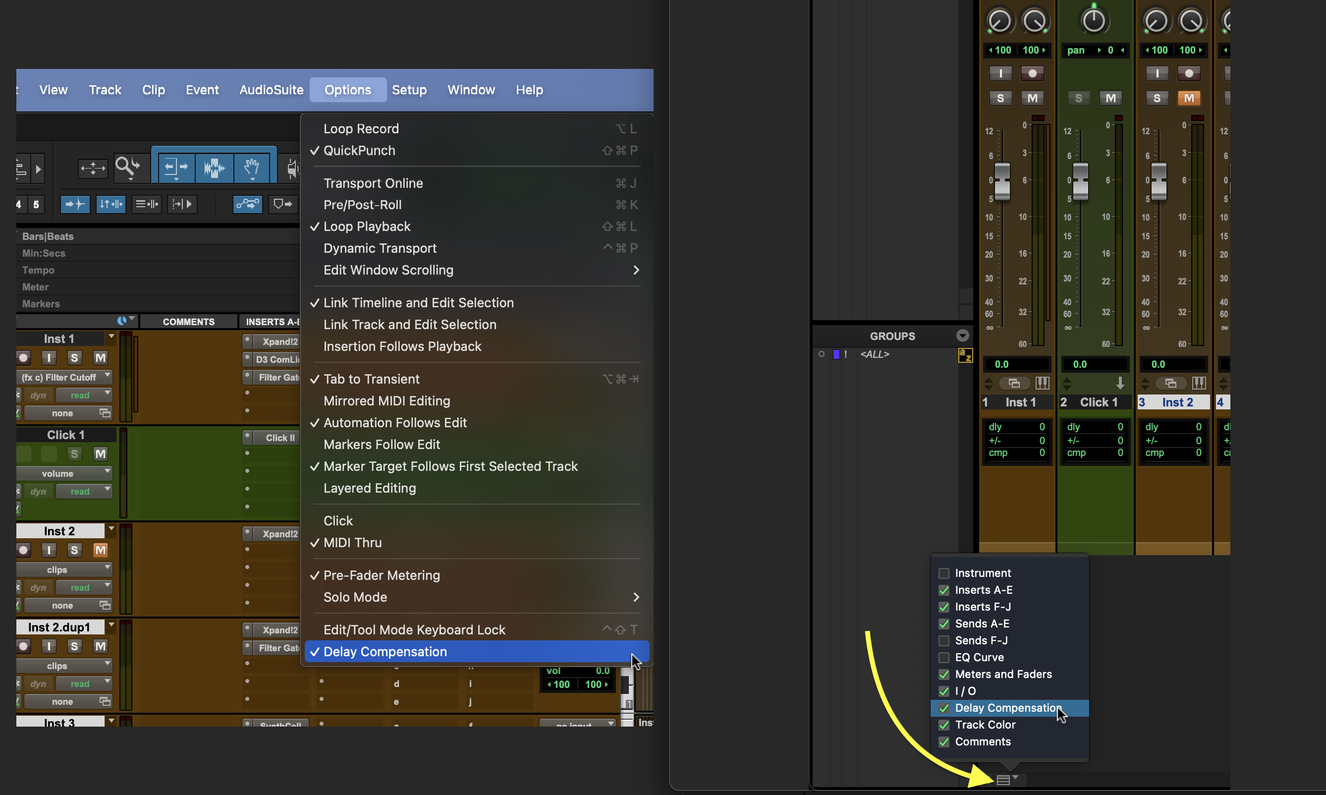Open the AudioSuite menu

tap(272, 90)
